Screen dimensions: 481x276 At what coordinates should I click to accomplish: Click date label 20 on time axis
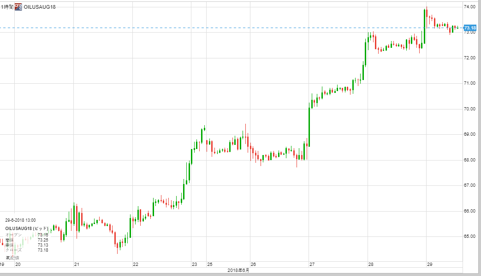pyautogui.click(x=18, y=264)
